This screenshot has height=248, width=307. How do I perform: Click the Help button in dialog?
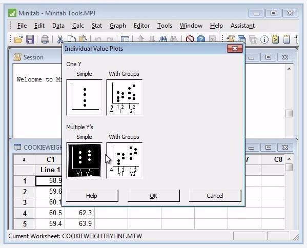[92, 196]
